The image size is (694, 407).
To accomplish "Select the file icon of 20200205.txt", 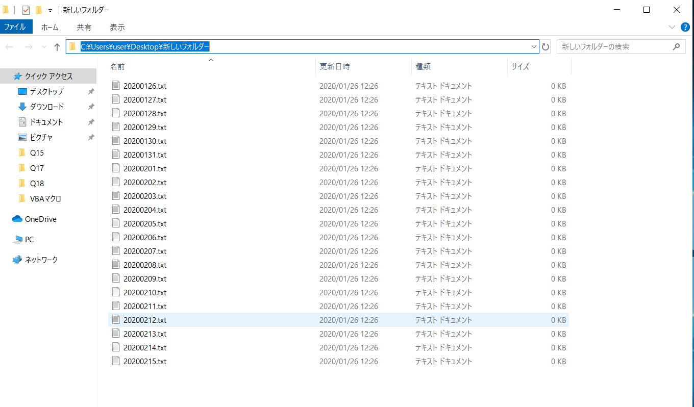I will (x=116, y=223).
